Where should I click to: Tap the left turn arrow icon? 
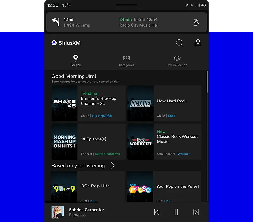[x=56, y=22]
